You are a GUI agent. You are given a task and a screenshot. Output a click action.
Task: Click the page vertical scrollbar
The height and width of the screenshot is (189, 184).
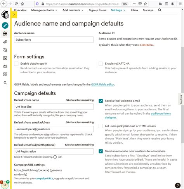click(x=182, y=95)
